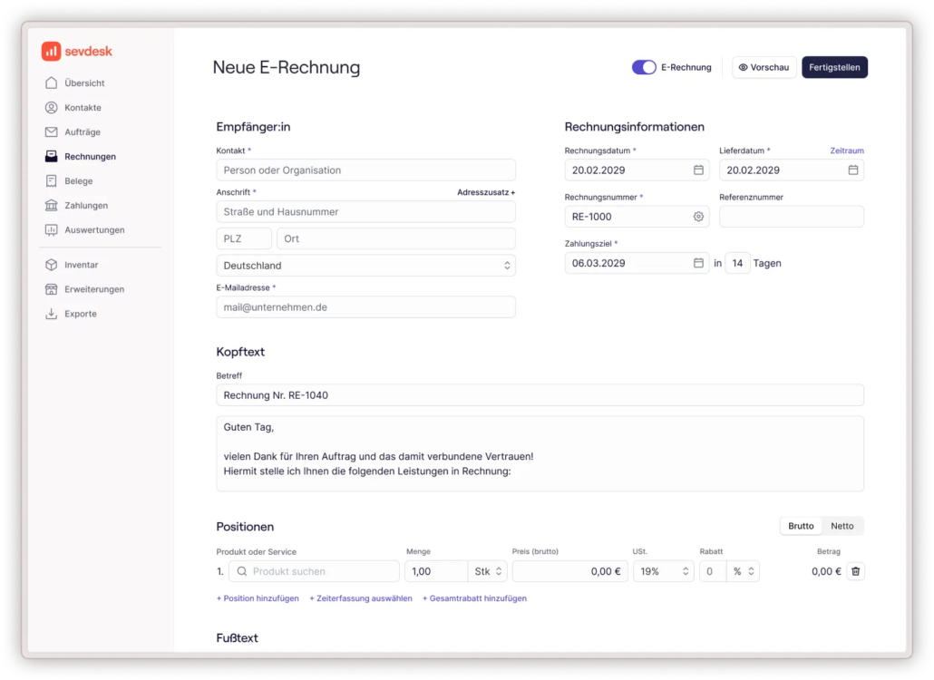Open the Stk unit dropdown
The height and width of the screenshot is (680, 934).
click(x=487, y=571)
